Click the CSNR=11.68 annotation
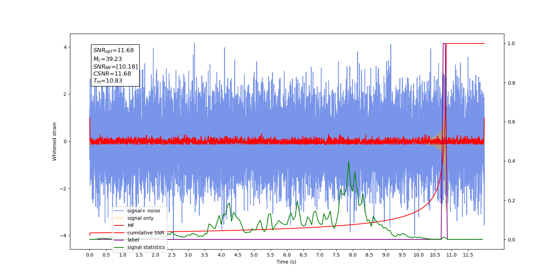Screen dimensions: 560x280 pyautogui.click(x=112, y=74)
